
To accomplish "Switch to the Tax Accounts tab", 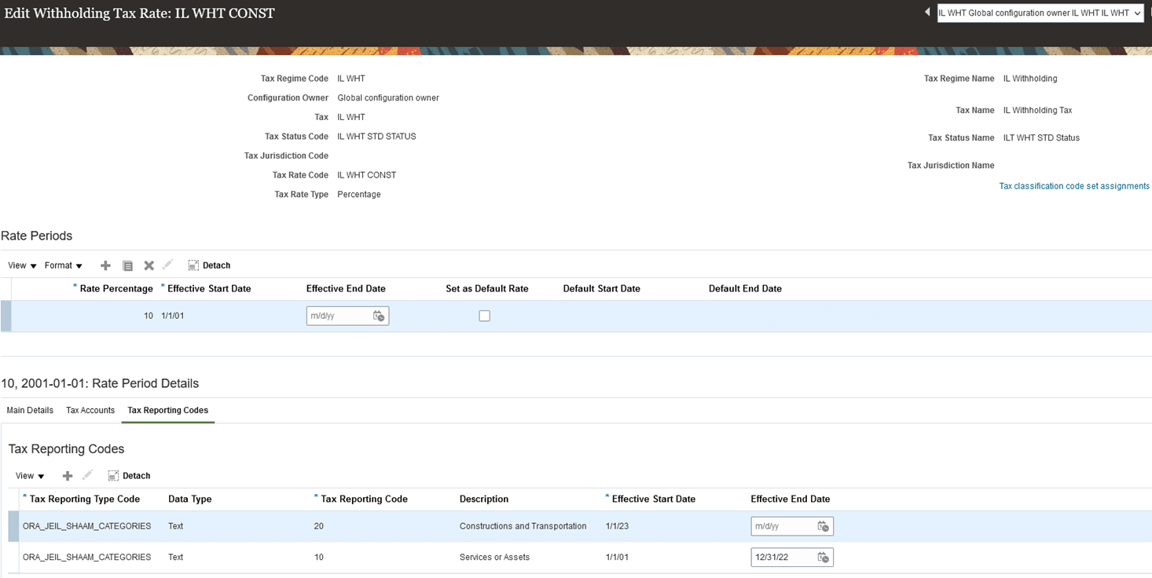I will click(x=90, y=410).
